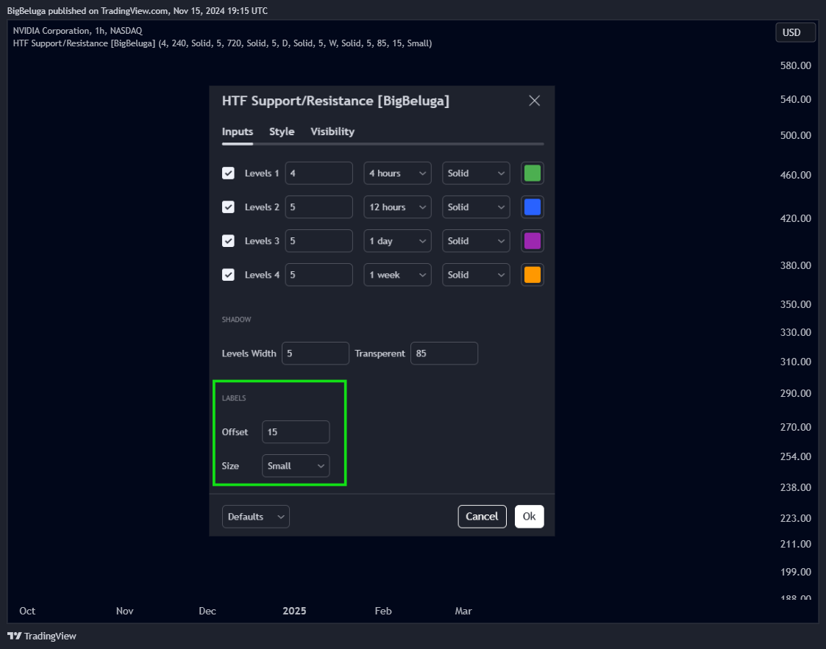Viewport: 826px width, 649px height.
Task: Click the 223.00 price scale label
Action: (795, 518)
